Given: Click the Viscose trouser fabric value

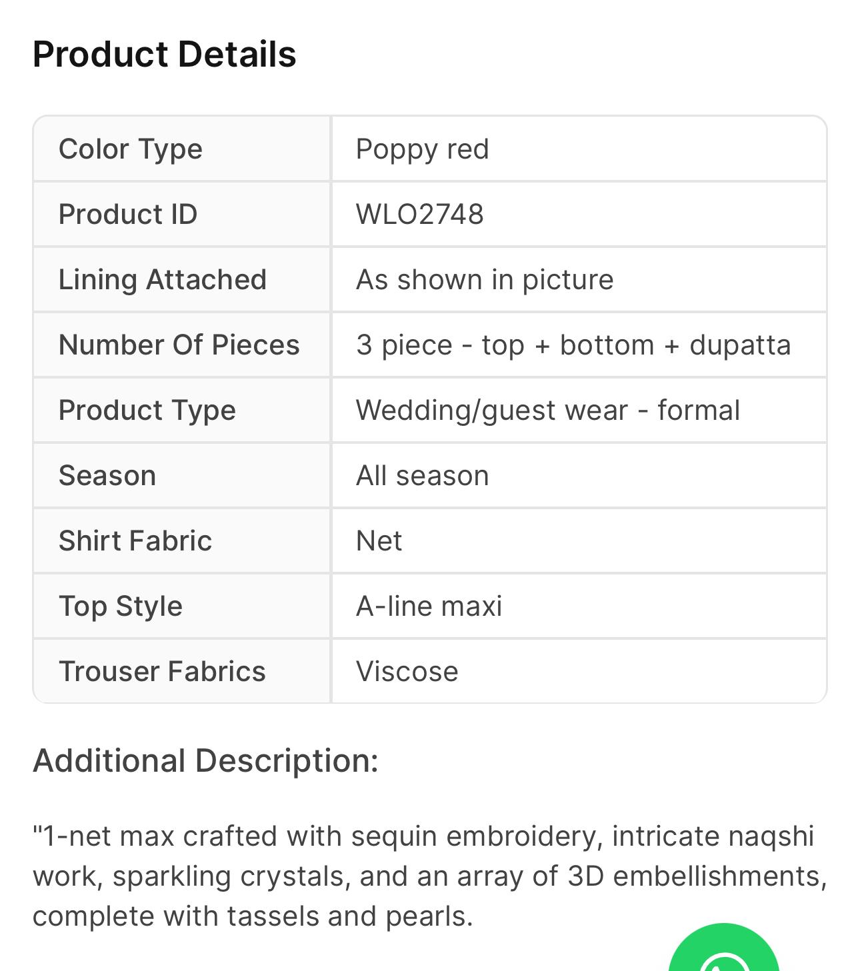Looking at the screenshot, I should pyautogui.click(x=407, y=671).
